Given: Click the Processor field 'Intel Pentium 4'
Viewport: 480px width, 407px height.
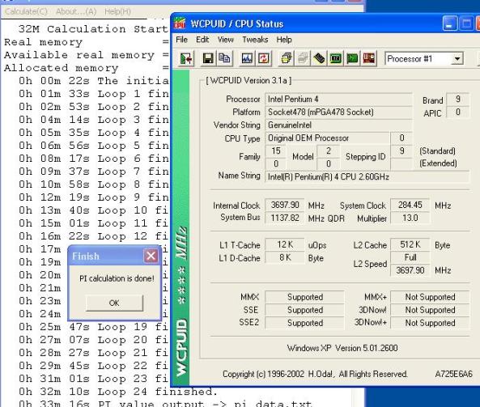Looking at the screenshot, I should click(x=338, y=100).
